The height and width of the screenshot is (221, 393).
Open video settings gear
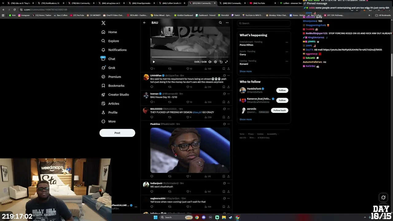215,62
